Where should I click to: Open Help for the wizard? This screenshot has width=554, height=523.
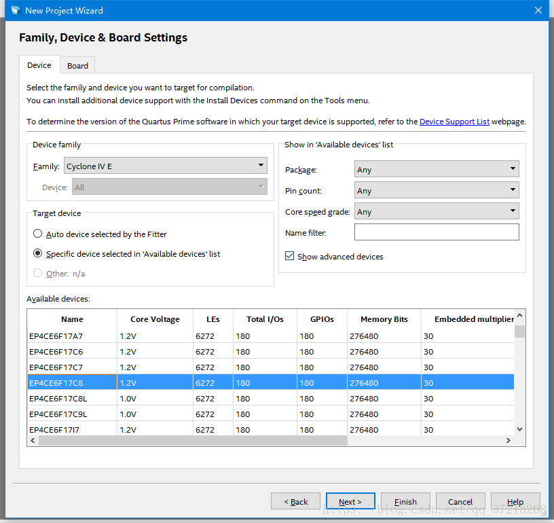tap(515, 501)
